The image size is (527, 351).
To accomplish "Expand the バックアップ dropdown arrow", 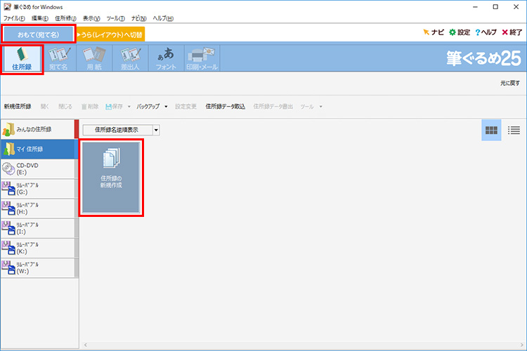I will (166, 107).
